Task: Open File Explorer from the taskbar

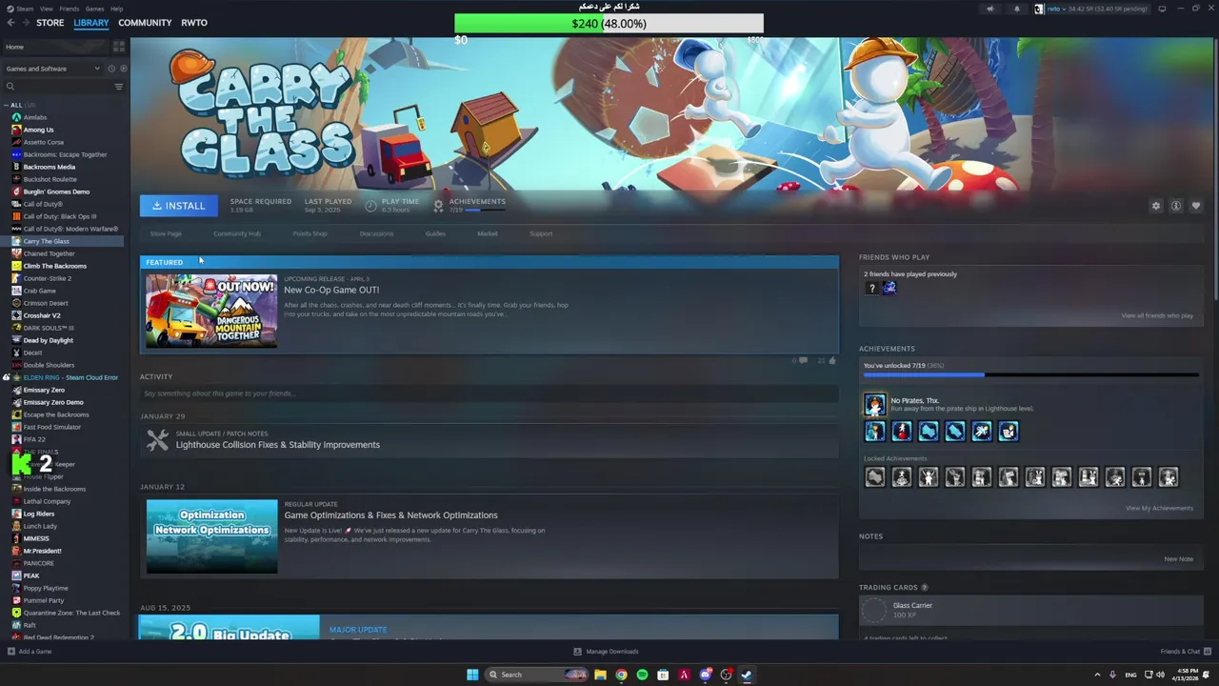Action: click(600, 675)
